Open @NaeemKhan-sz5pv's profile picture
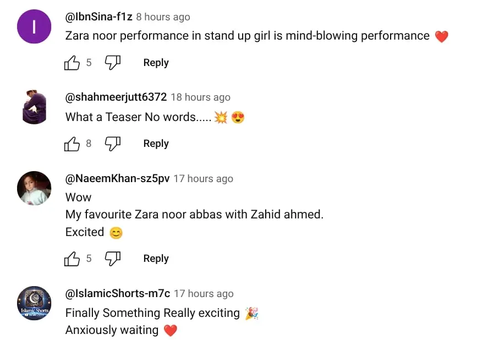 point(34,188)
